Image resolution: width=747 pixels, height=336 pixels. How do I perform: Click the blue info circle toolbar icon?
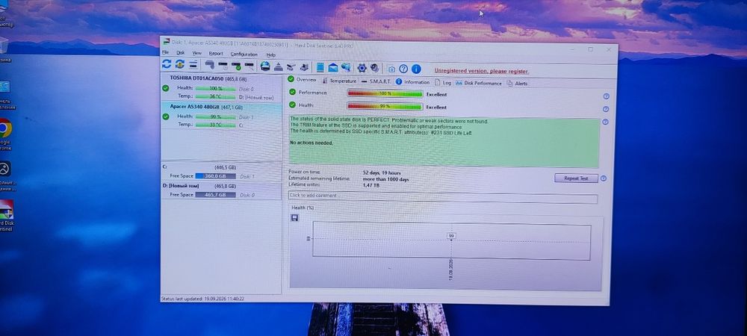[416, 69]
